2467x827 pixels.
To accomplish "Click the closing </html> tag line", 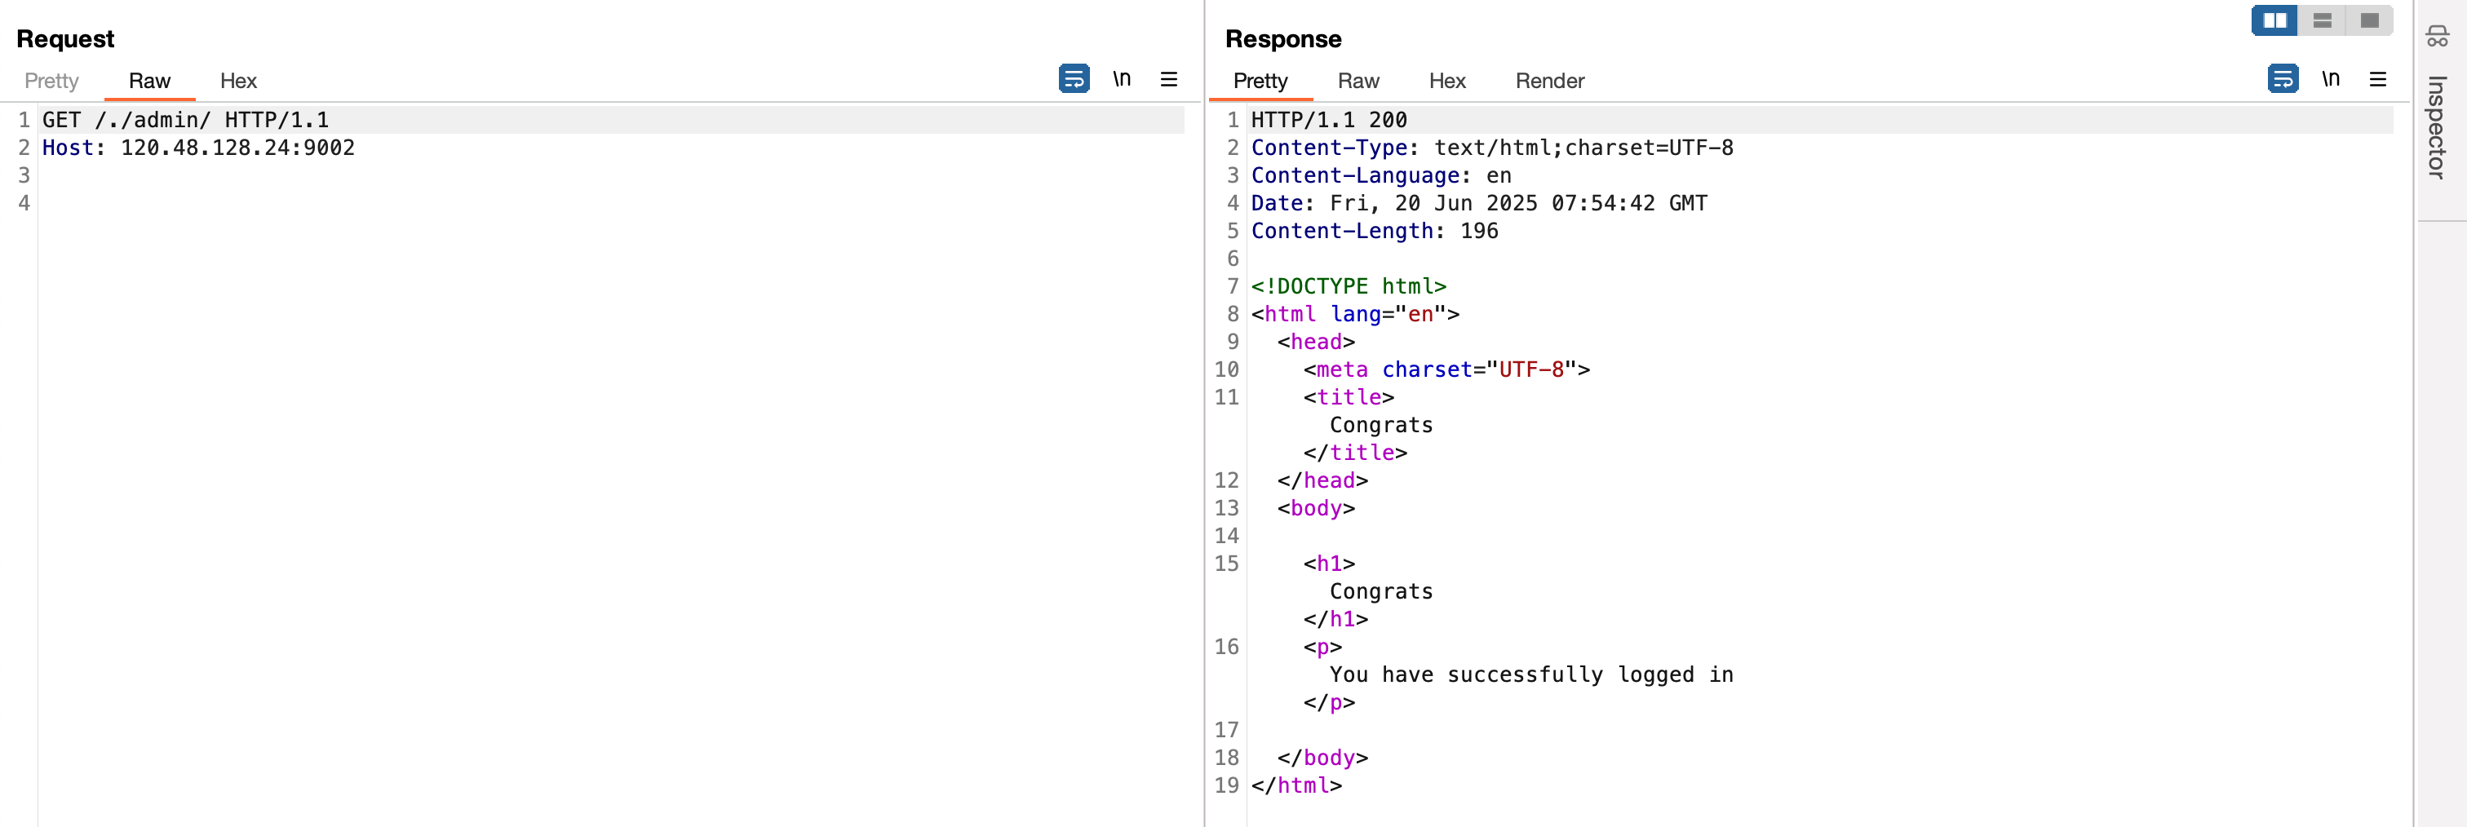I will pos(1296,787).
